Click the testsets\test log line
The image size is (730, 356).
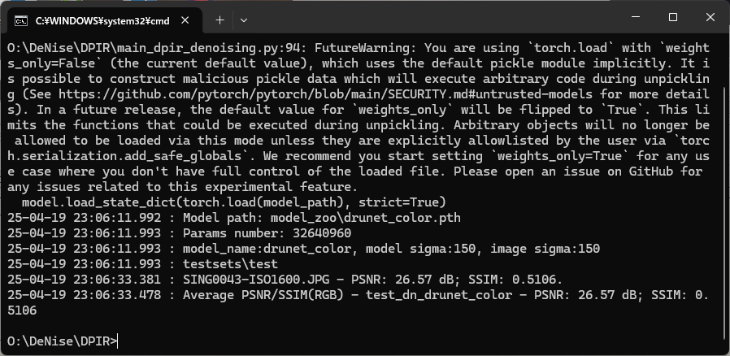click(142, 264)
